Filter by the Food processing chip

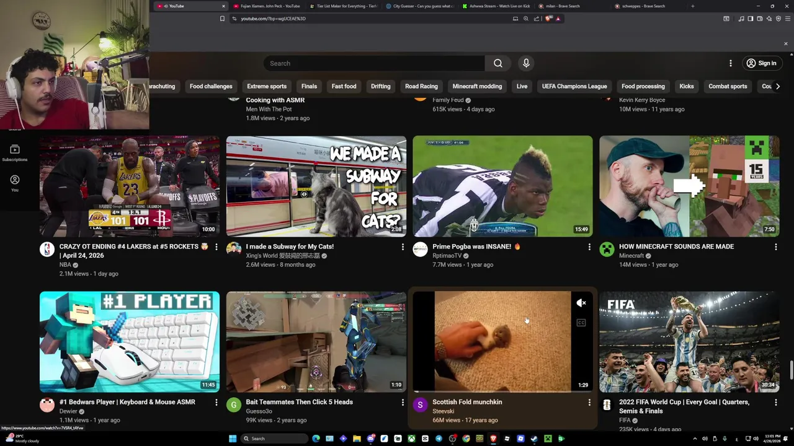click(x=643, y=86)
